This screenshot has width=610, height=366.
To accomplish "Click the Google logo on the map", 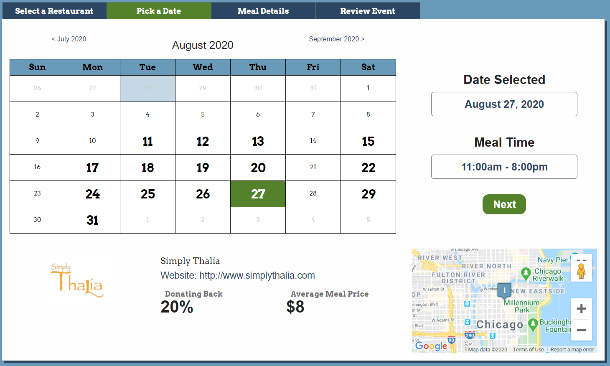I will pyautogui.click(x=431, y=346).
